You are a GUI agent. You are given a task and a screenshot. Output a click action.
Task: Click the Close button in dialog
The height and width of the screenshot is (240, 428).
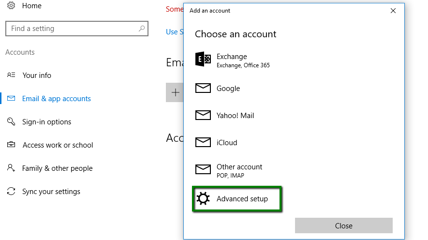(x=344, y=225)
